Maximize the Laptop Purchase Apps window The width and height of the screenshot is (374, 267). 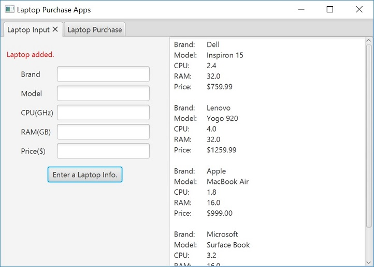click(330, 9)
